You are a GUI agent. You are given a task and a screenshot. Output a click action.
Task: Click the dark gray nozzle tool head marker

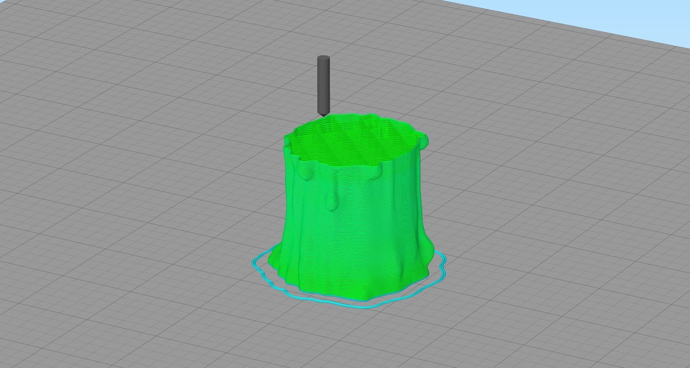pos(323,86)
